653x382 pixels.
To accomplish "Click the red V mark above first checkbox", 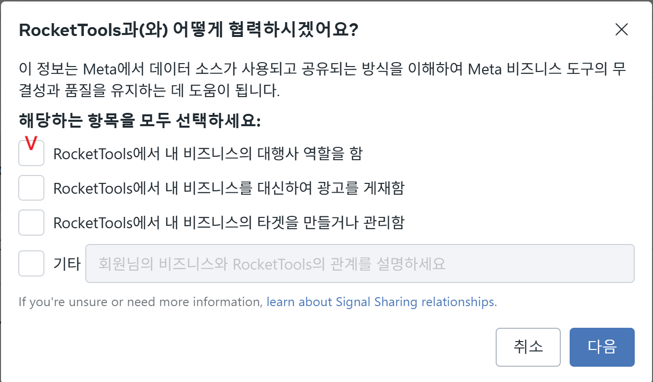I will 32,142.
